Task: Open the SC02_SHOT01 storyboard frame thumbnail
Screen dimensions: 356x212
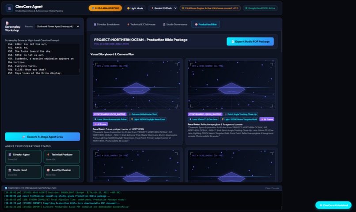Action: (x=231, y=166)
